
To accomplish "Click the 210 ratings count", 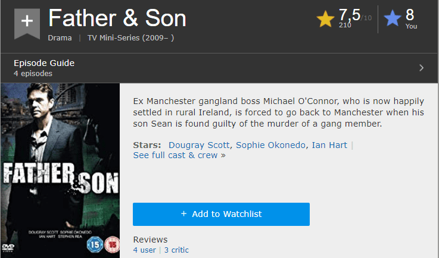I will [345, 25].
